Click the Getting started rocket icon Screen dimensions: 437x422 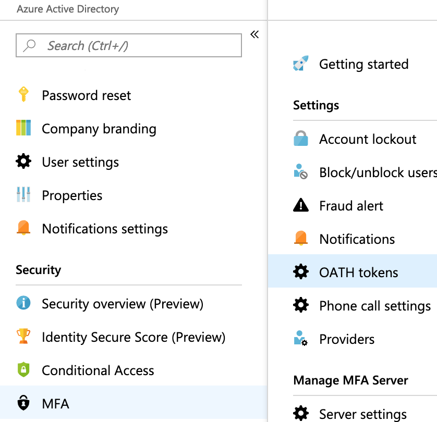click(301, 63)
